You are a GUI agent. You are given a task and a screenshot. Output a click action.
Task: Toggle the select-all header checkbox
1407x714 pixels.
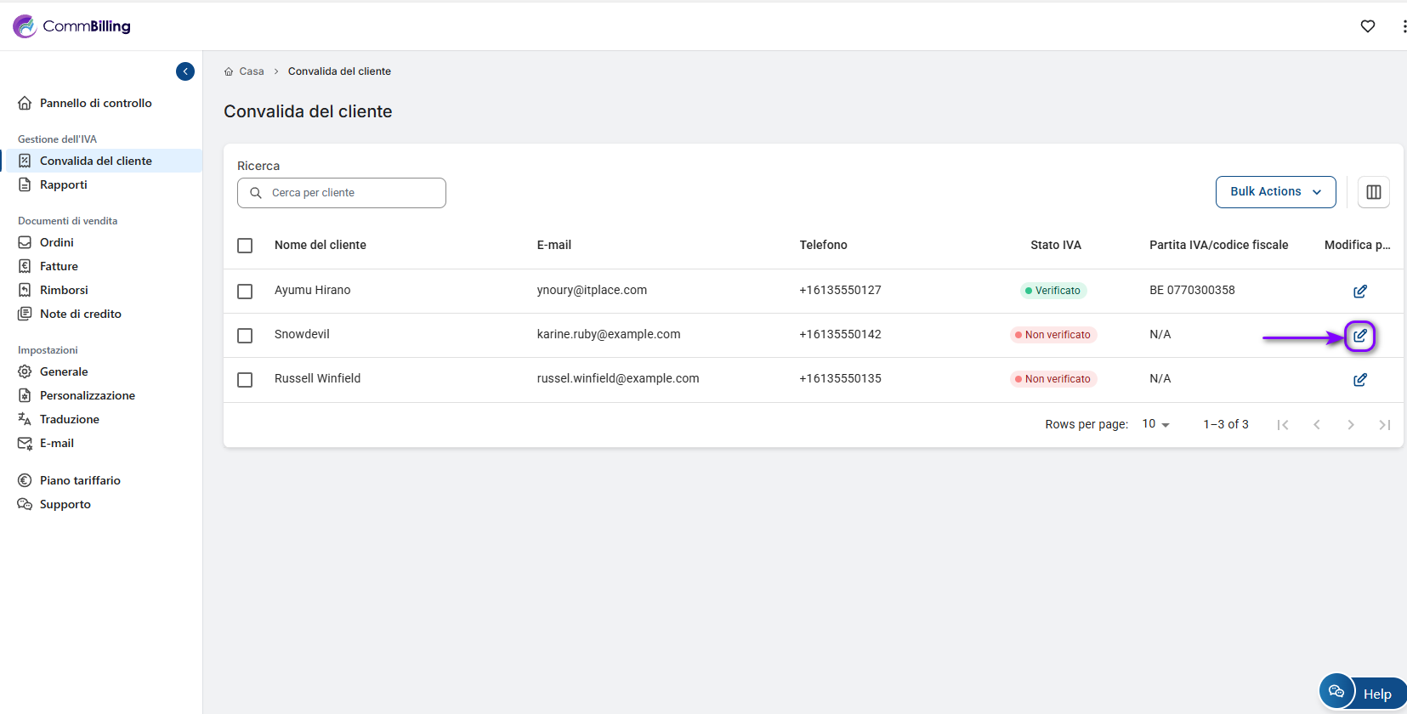tap(245, 246)
